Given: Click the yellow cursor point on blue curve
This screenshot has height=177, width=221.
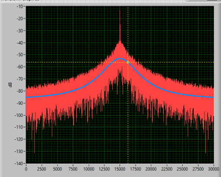Looking at the screenshot, I should click(x=128, y=62).
